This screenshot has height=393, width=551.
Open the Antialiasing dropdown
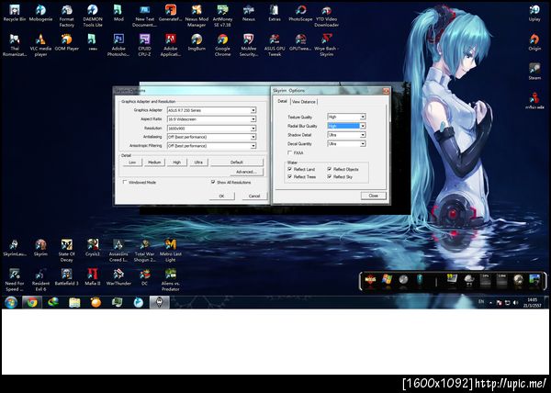(212, 137)
